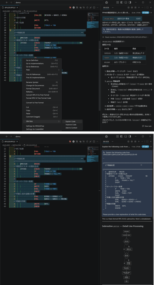The width and height of the screenshot is (154, 285).
Task: Click the red bug debug icon in lower editor toolbar
Action: 70,141
